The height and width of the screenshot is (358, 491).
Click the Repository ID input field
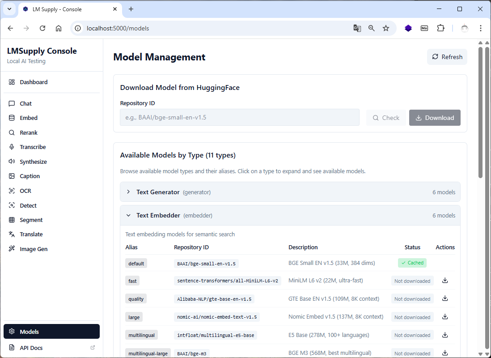click(240, 117)
